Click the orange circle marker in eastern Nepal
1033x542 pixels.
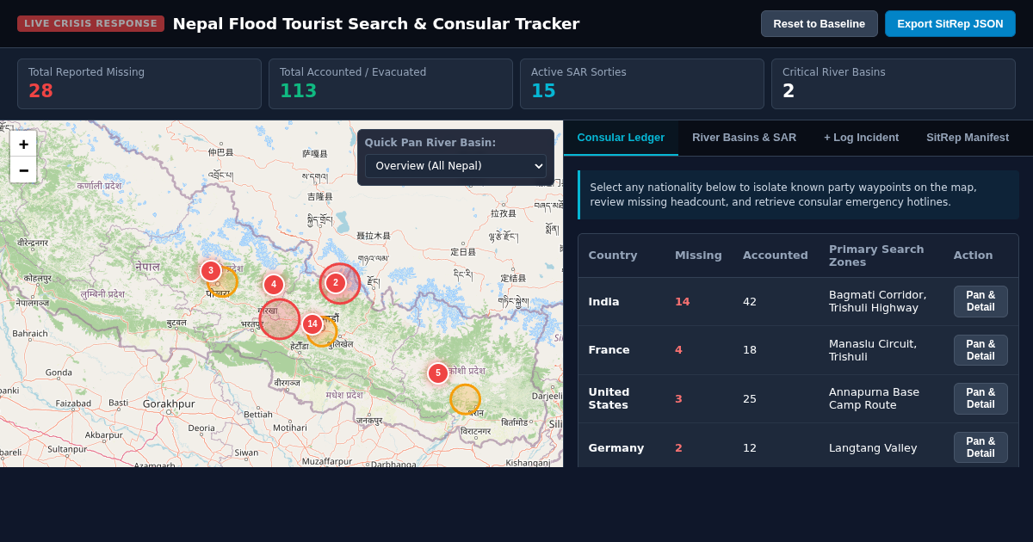click(465, 399)
